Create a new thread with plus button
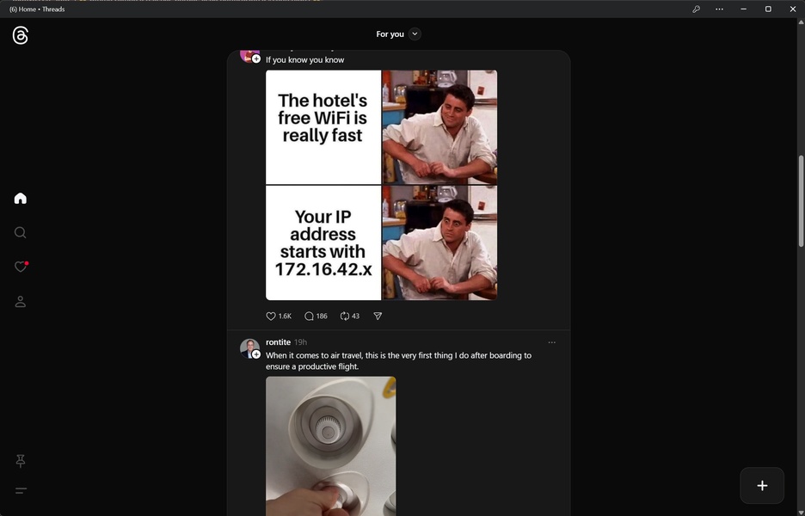 click(x=762, y=486)
